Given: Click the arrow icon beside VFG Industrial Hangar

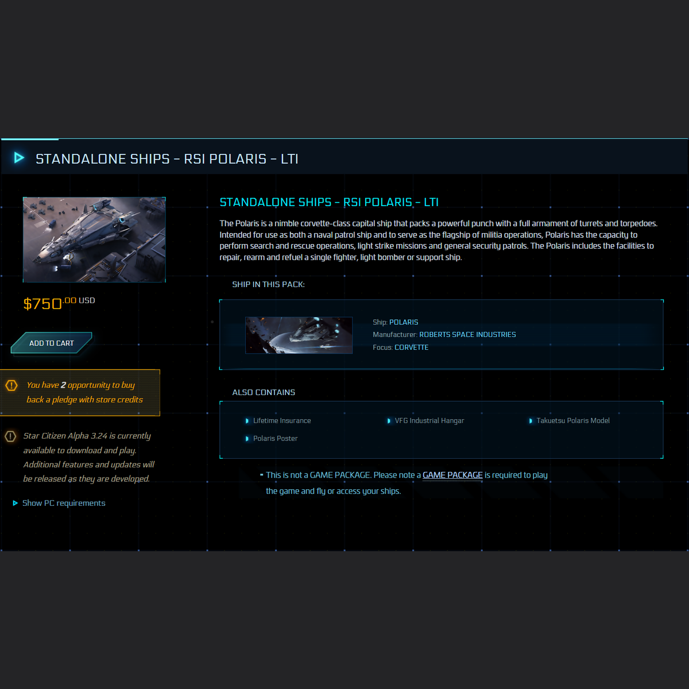Looking at the screenshot, I should (x=389, y=420).
